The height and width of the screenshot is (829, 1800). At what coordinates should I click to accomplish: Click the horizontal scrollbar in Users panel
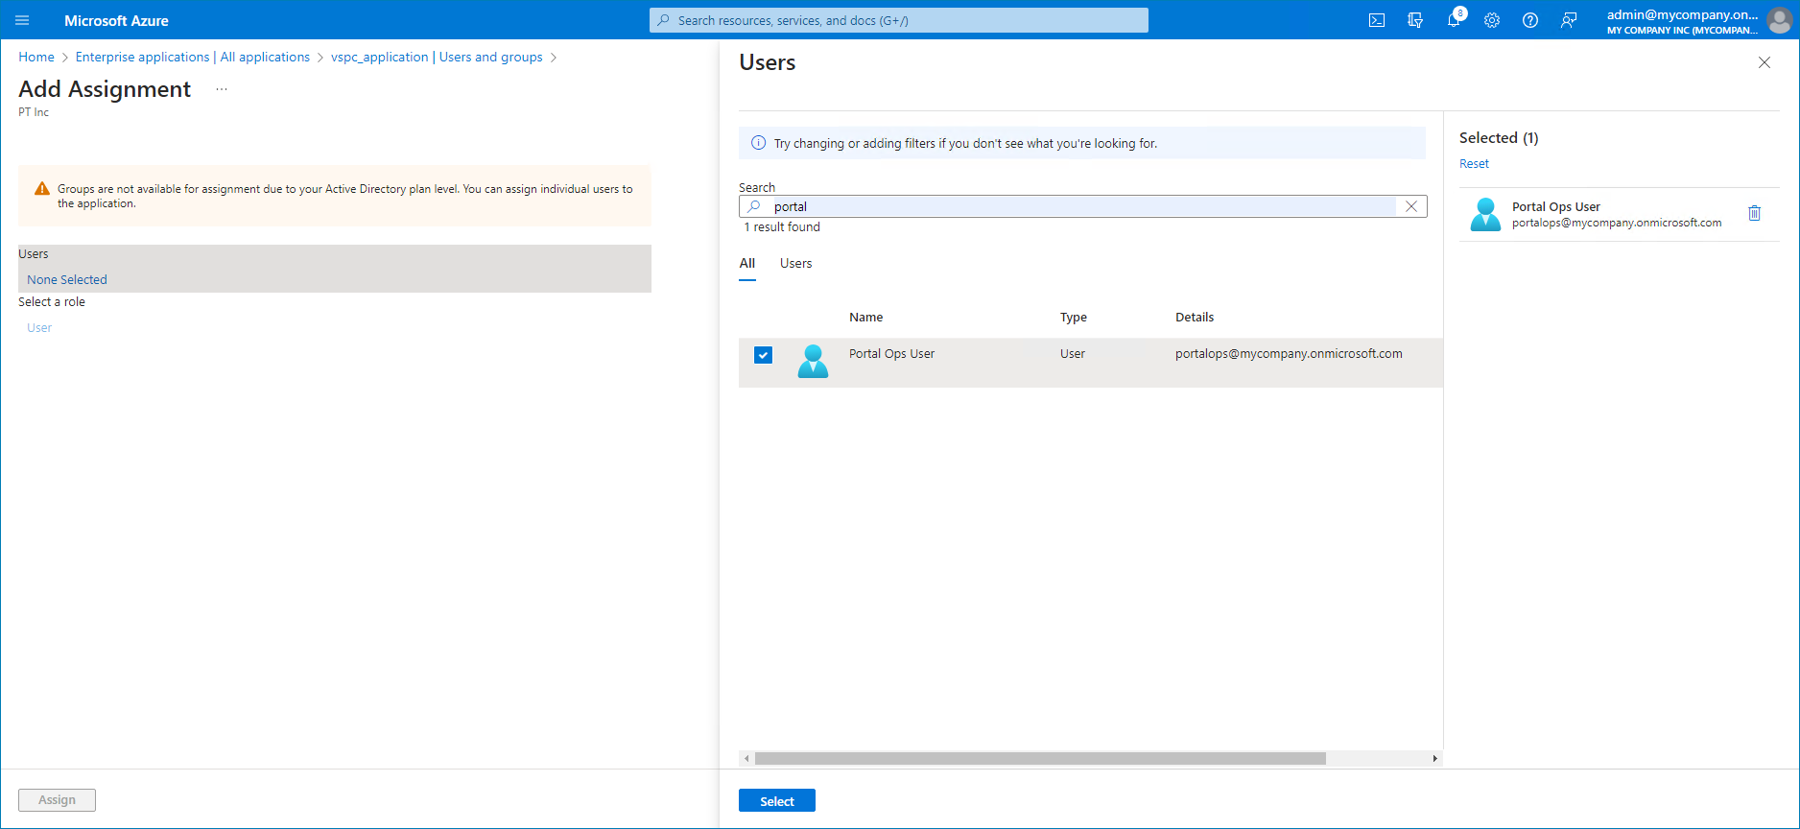(x=1040, y=758)
